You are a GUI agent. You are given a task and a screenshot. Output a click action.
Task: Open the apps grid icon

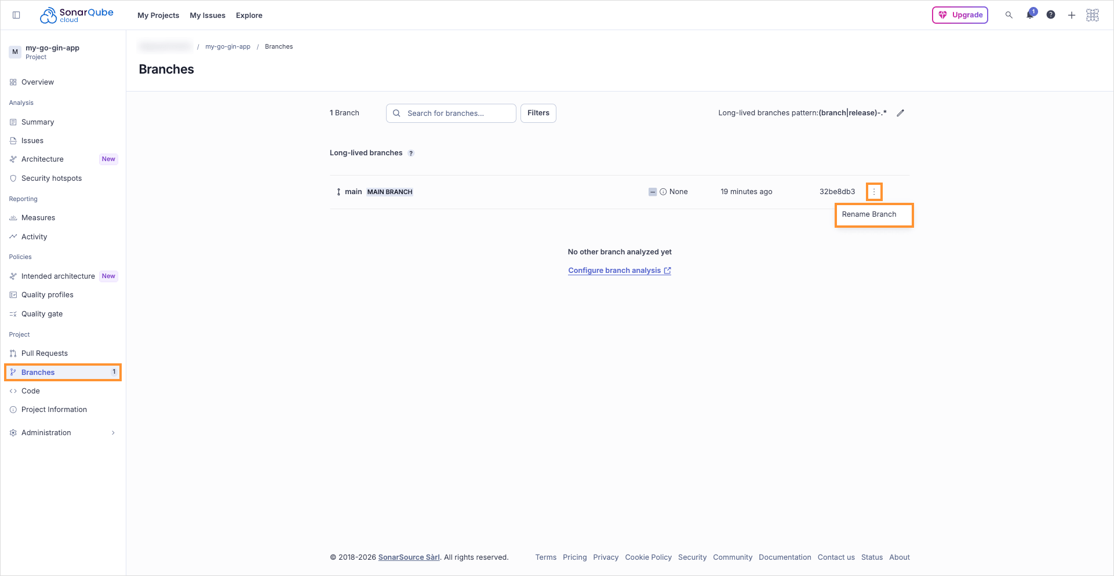[1092, 15]
